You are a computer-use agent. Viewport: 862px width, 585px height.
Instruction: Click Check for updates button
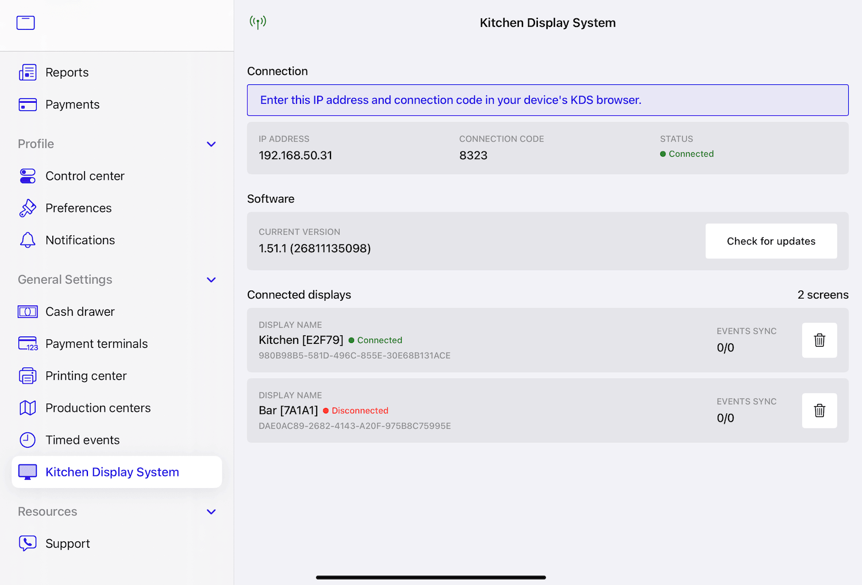click(771, 241)
